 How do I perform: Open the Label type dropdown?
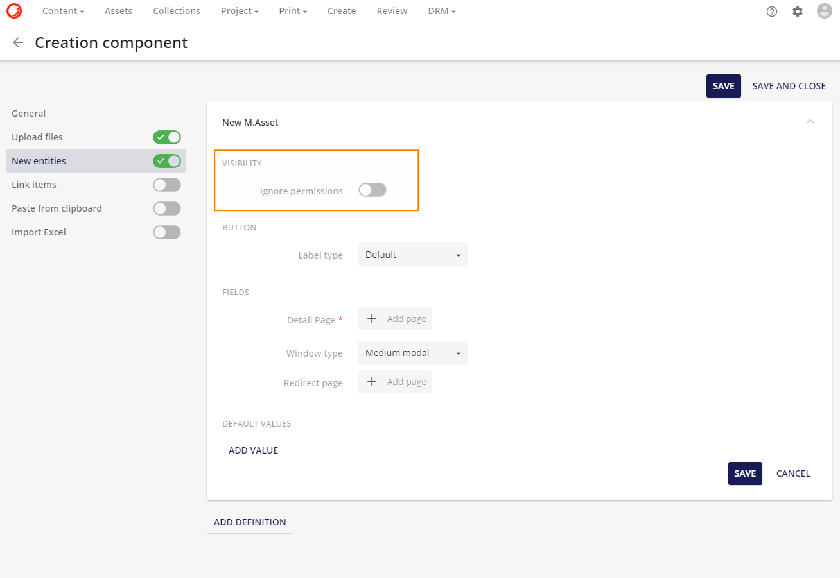coord(412,255)
